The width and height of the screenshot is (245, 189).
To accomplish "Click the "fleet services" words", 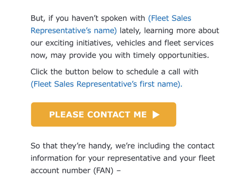I will pyautogui.click(x=189, y=43).
